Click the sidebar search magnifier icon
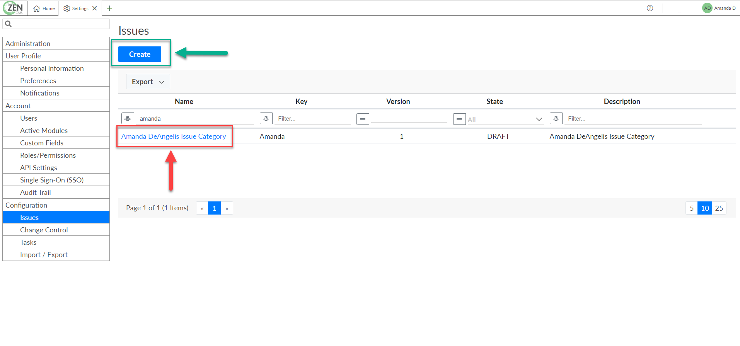Screen dimensions: 740x346 point(8,24)
